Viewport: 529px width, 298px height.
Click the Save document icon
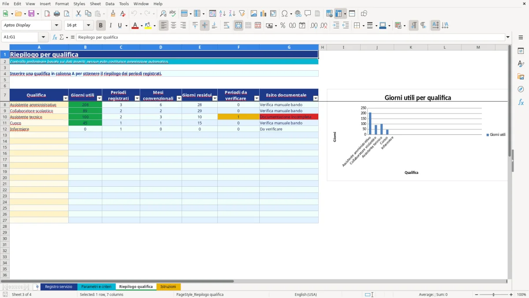point(31,14)
